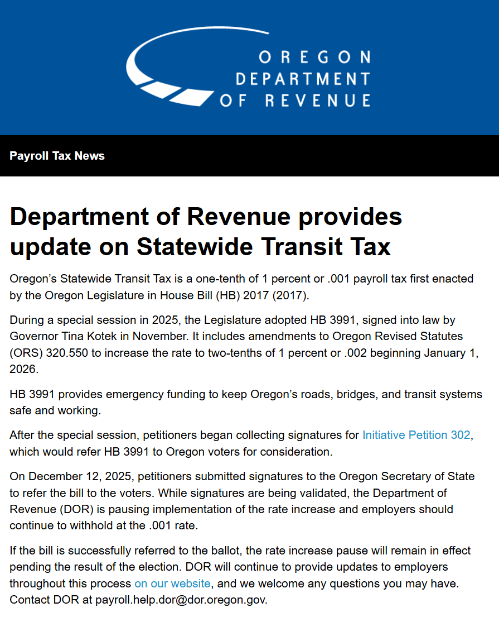
Task: Select the "Payroll Tax News" banner label
Action: tap(57, 156)
